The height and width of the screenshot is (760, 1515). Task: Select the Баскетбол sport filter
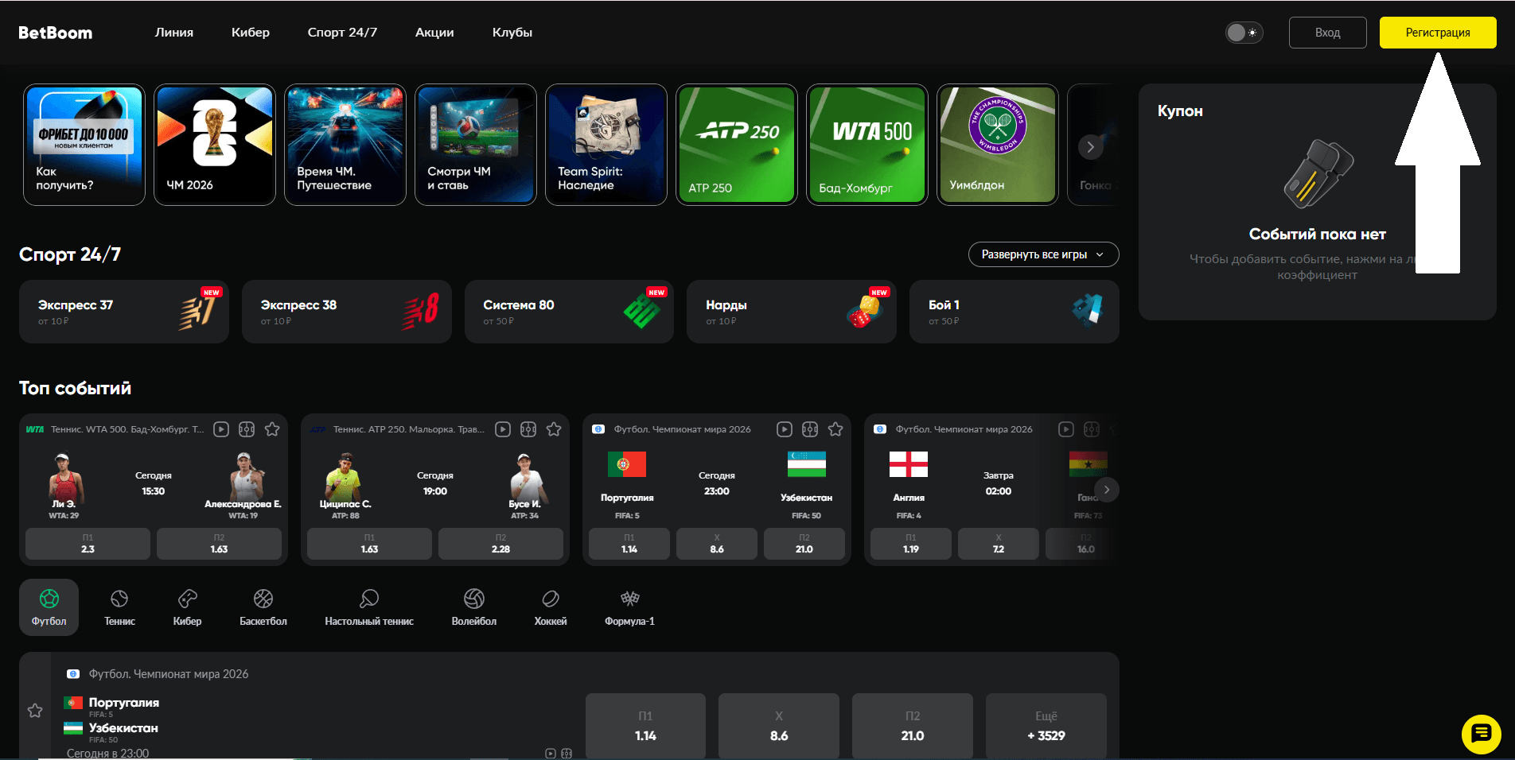click(x=263, y=607)
